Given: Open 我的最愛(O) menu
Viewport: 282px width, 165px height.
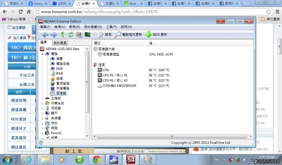Looking at the screenshot, I should point(93,27).
